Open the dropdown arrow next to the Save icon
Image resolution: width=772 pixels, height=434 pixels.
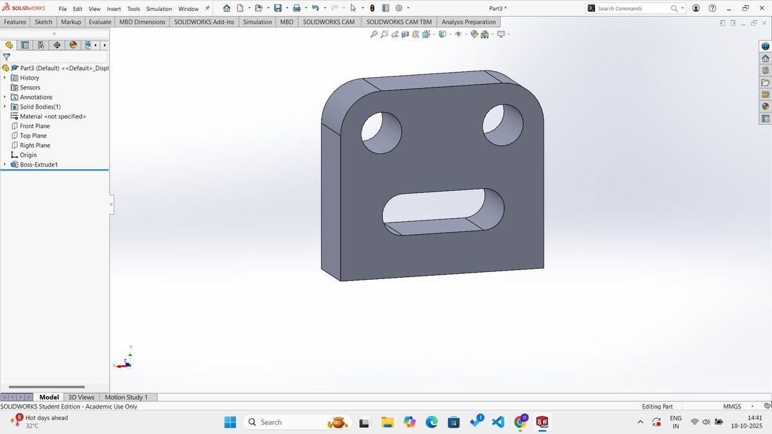[286, 8]
